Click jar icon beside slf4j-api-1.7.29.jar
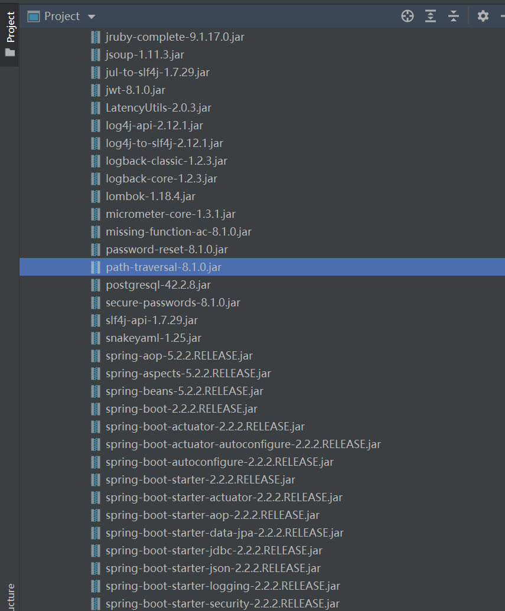This screenshot has width=505, height=611. [x=96, y=321]
